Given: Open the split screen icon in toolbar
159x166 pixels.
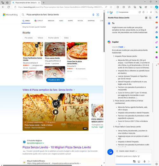Looking at the screenshot, I should click(x=124, y=7).
